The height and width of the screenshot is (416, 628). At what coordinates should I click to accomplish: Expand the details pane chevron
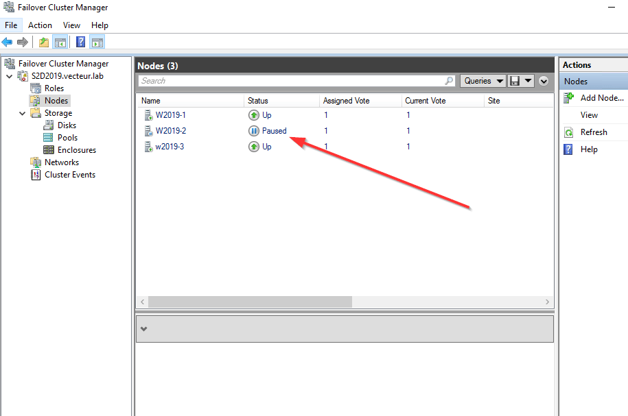(143, 329)
